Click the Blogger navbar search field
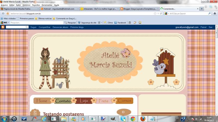Viewport: 218px width, 122px height. pyautogui.click(x=16, y=27)
